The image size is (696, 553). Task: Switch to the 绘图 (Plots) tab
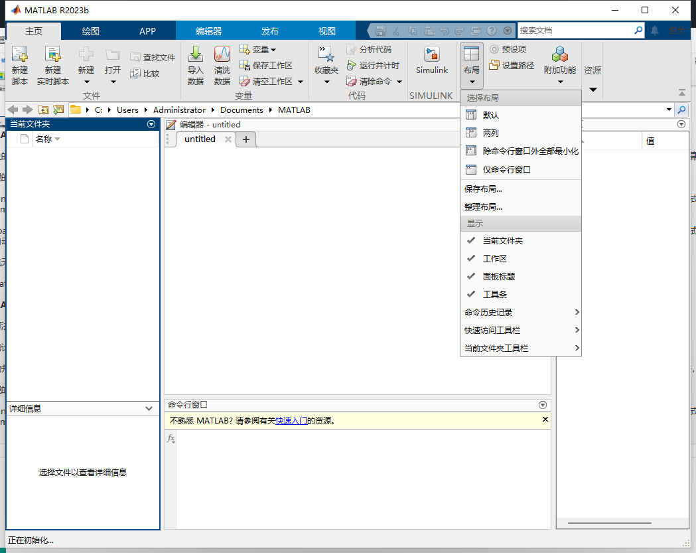coord(90,31)
